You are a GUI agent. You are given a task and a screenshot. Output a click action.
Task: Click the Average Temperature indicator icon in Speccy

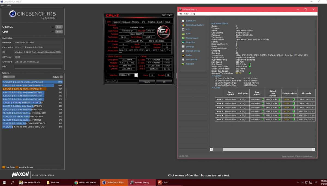coord(250,73)
